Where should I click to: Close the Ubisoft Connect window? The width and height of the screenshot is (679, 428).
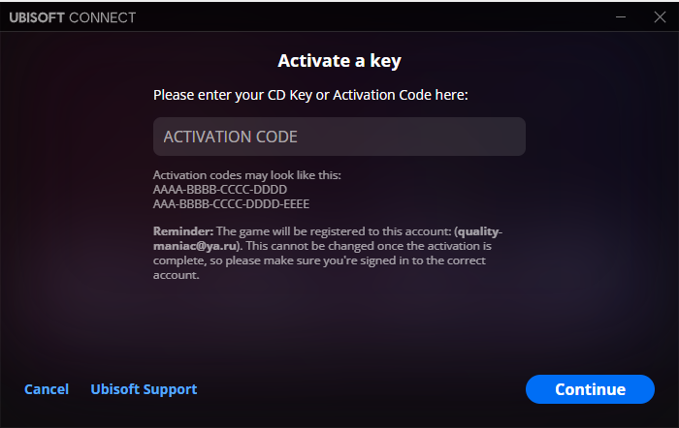[x=659, y=17]
